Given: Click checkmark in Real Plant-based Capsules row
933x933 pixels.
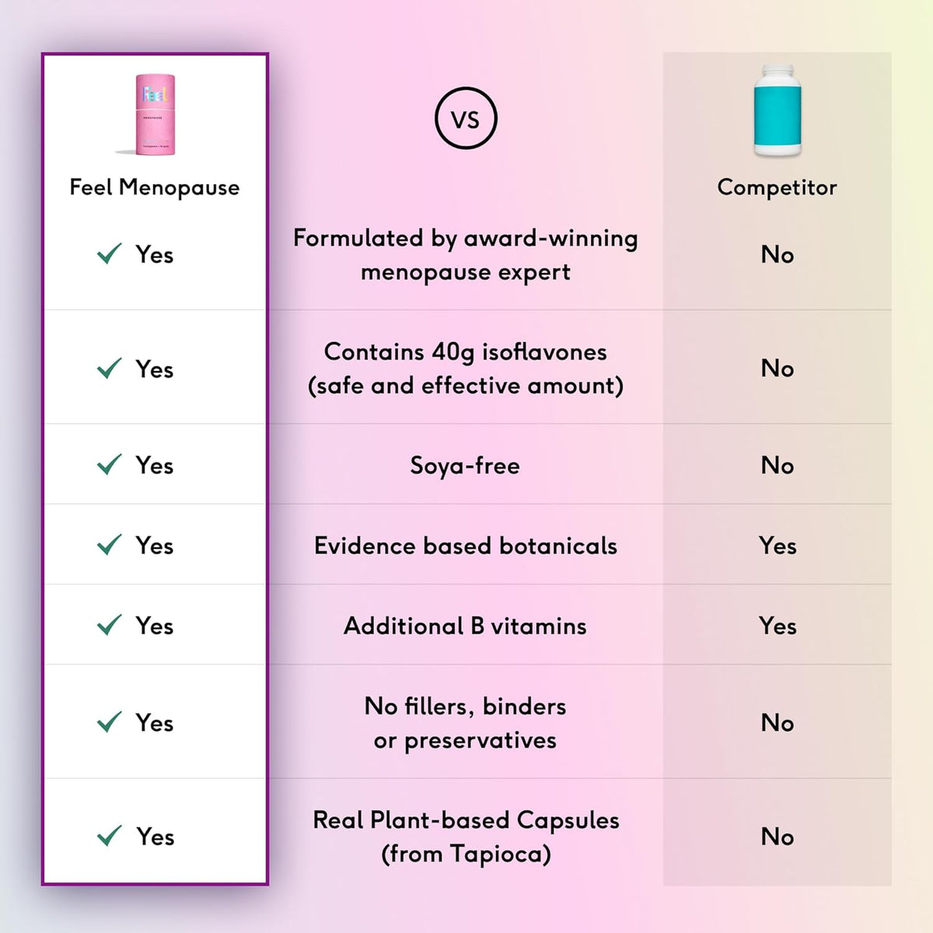Looking at the screenshot, I should point(110,836).
